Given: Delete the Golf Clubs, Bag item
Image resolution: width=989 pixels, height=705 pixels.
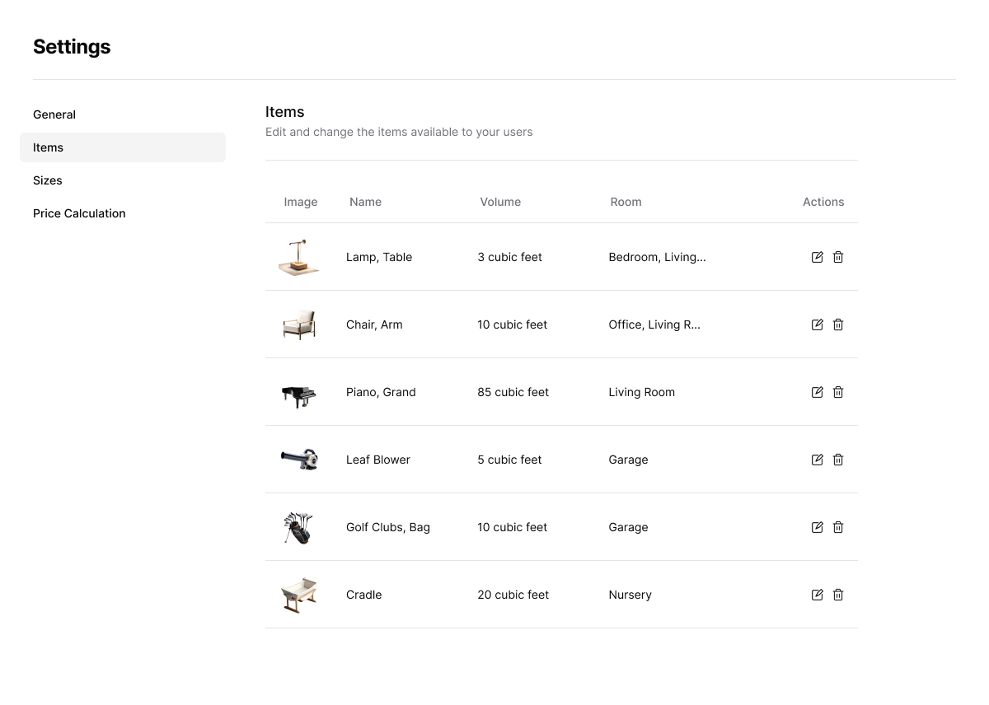Looking at the screenshot, I should [838, 527].
